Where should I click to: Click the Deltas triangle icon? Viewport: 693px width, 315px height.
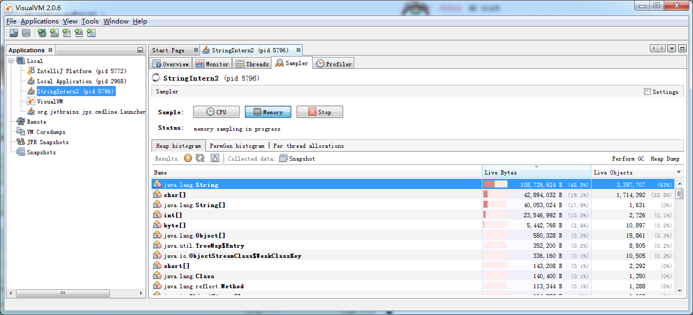click(215, 158)
